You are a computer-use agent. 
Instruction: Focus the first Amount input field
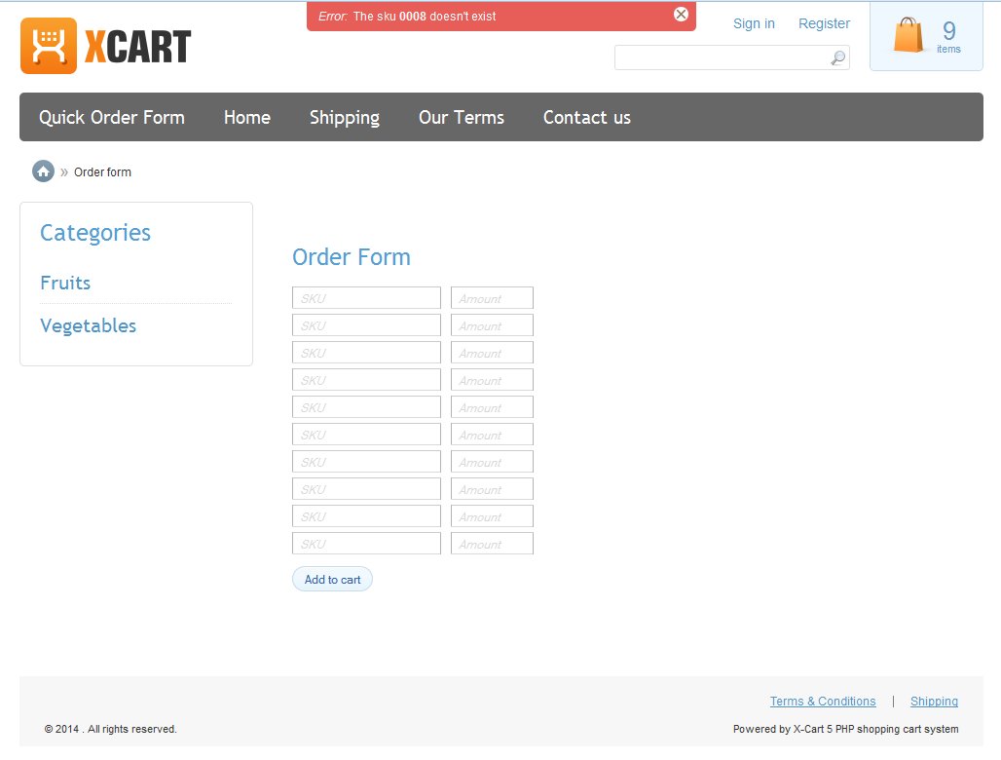click(492, 298)
